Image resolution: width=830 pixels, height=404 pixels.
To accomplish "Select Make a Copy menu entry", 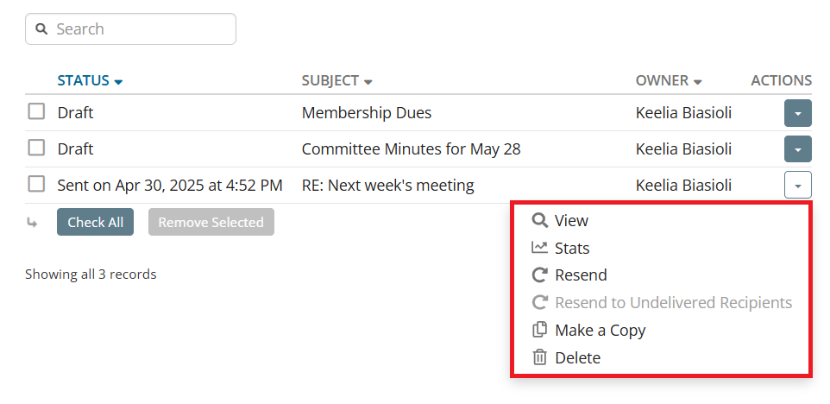I will [600, 330].
